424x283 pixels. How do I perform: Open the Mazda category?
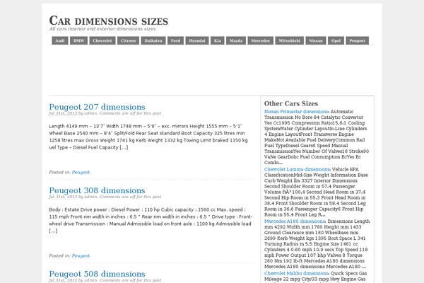coord(236,40)
